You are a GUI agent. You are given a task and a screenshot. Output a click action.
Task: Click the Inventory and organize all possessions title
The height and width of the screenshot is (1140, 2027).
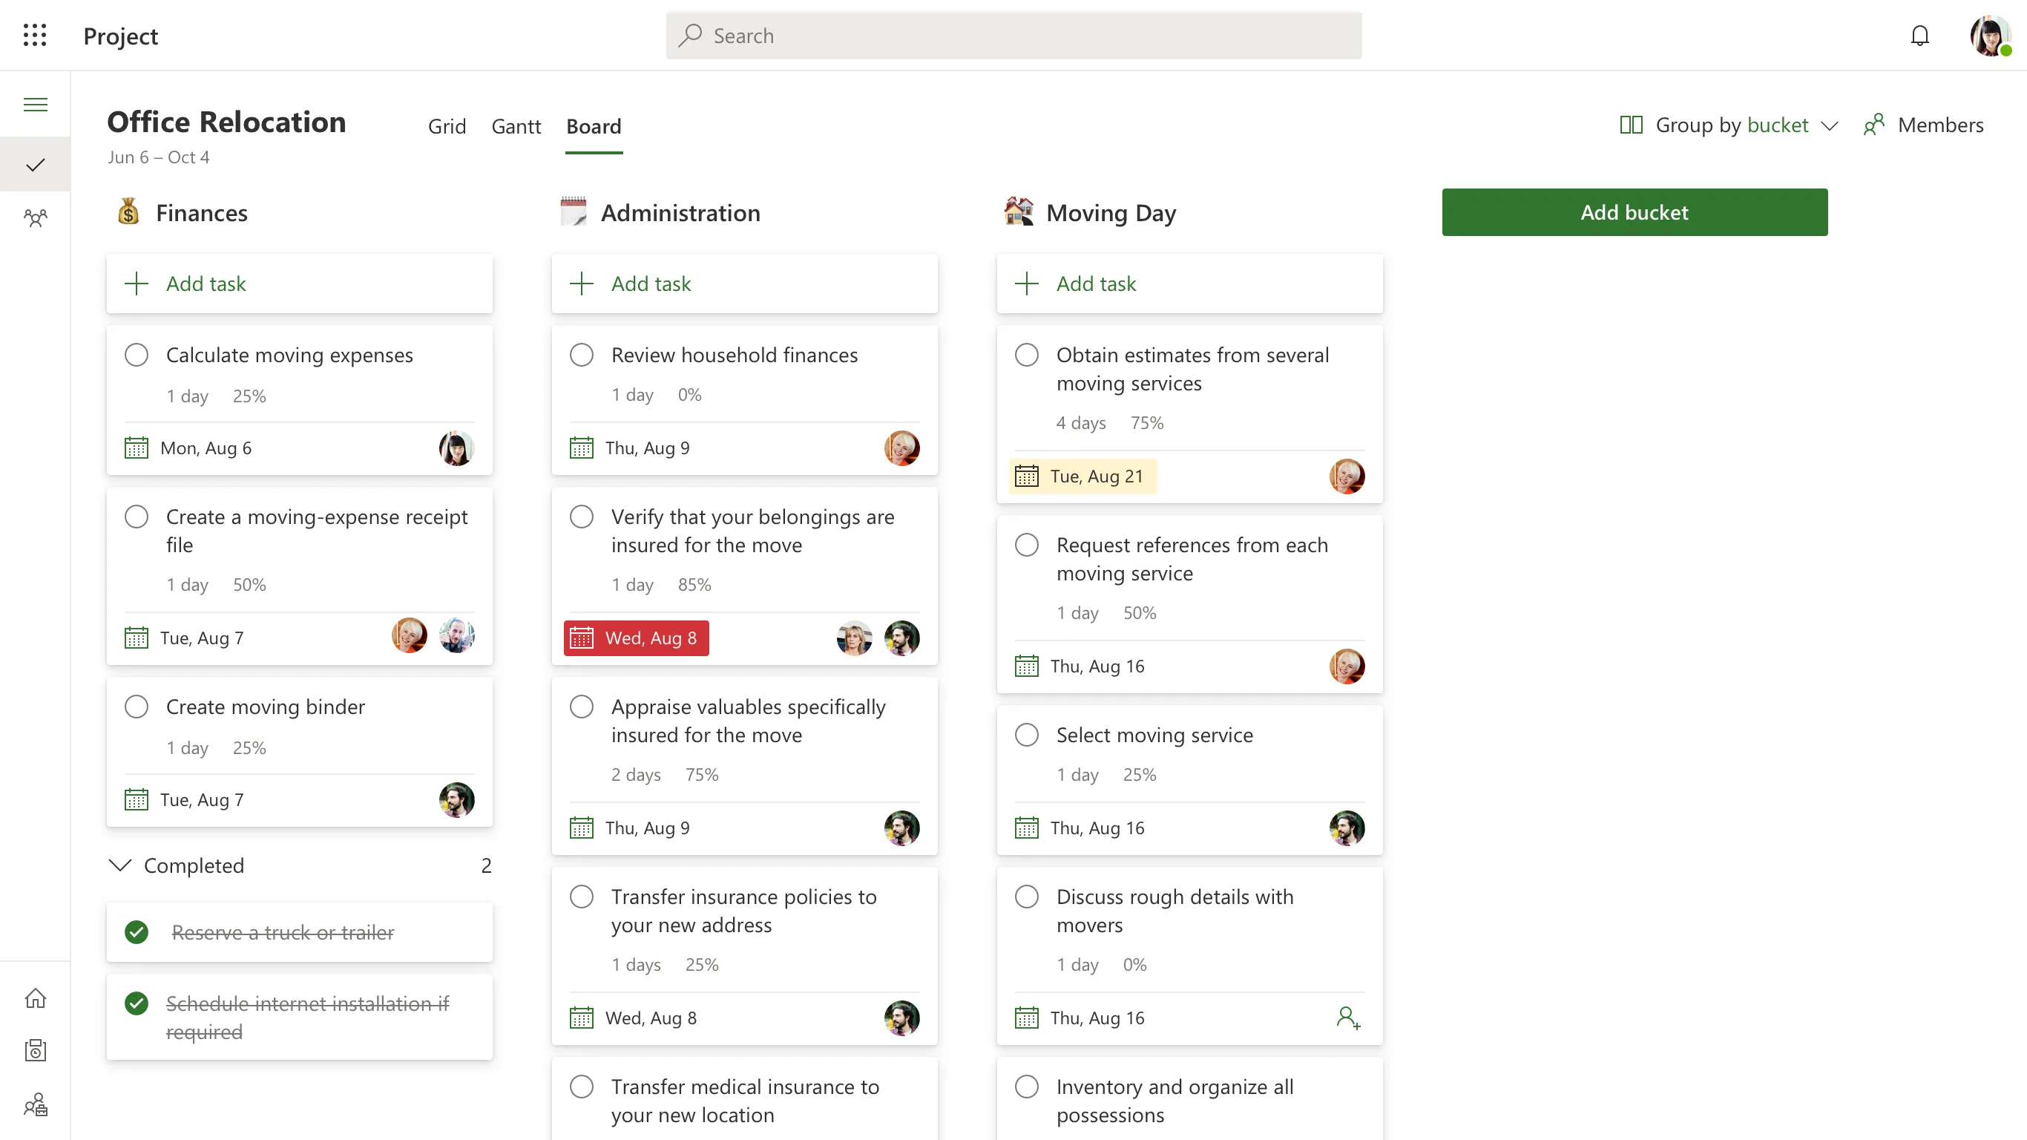(x=1175, y=1101)
